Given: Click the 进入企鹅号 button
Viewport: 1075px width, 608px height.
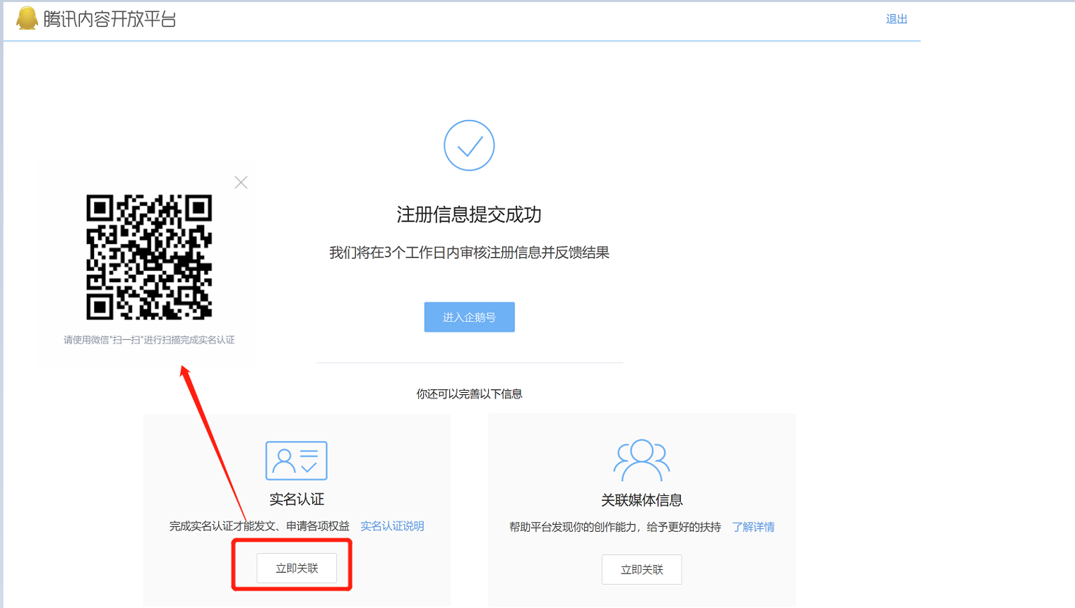Looking at the screenshot, I should click(x=469, y=317).
